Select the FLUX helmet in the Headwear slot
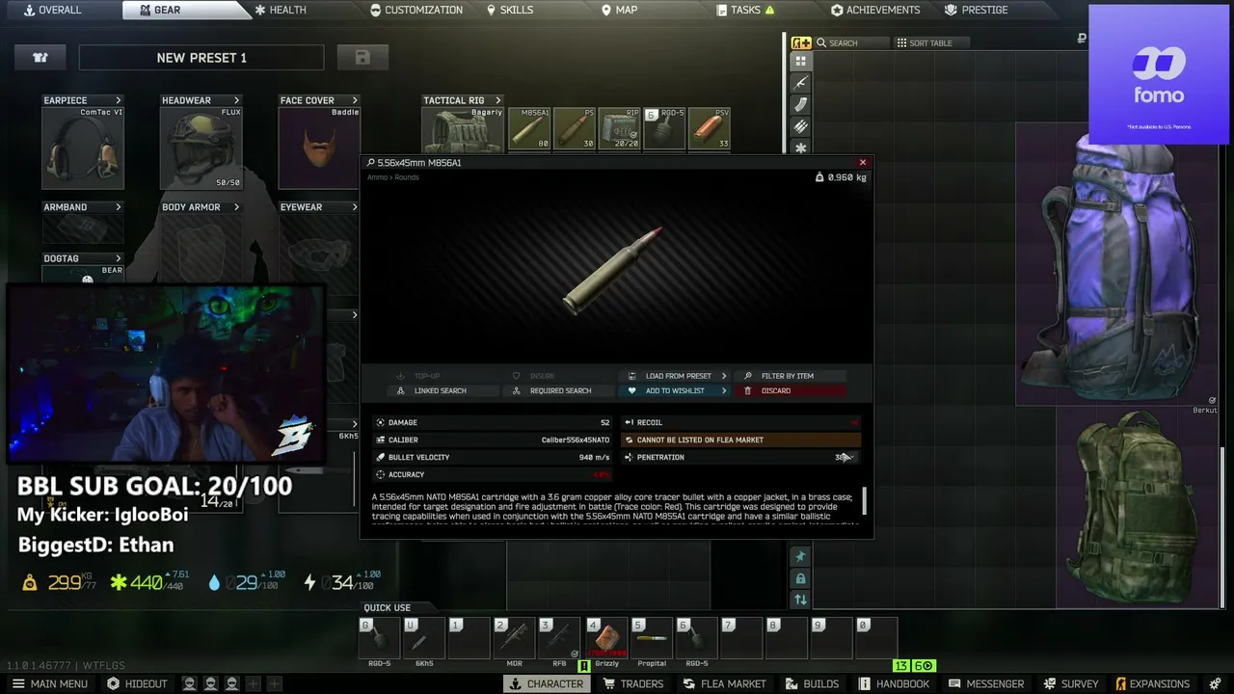This screenshot has height=694, width=1234. [x=201, y=147]
